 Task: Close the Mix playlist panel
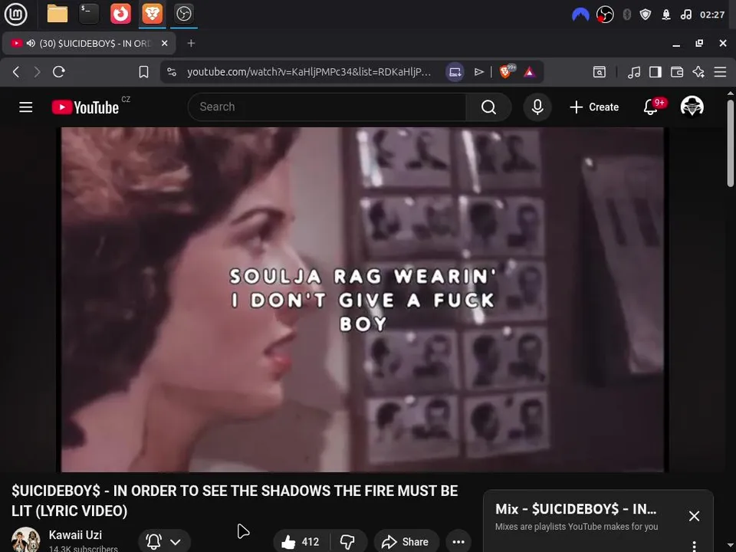695,516
